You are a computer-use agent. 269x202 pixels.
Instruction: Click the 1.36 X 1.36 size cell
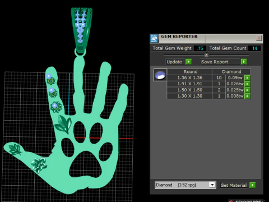point(190,78)
